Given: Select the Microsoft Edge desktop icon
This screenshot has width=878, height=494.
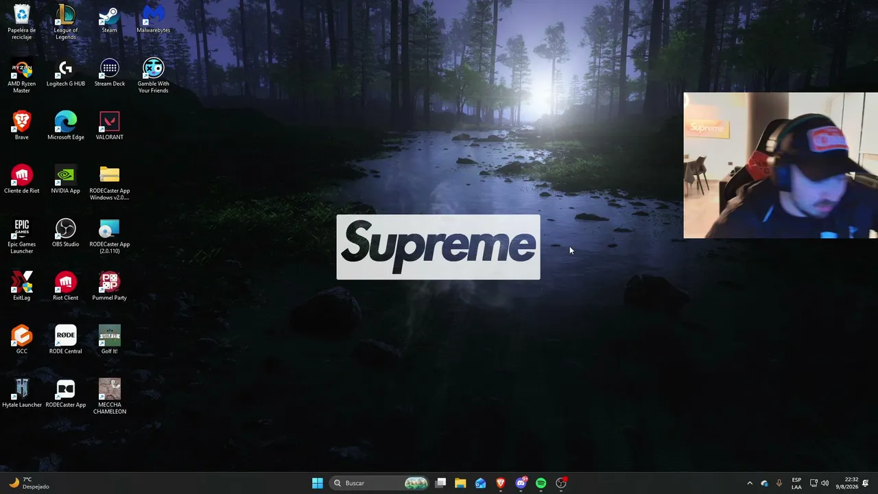Looking at the screenshot, I should pyautogui.click(x=66, y=126).
